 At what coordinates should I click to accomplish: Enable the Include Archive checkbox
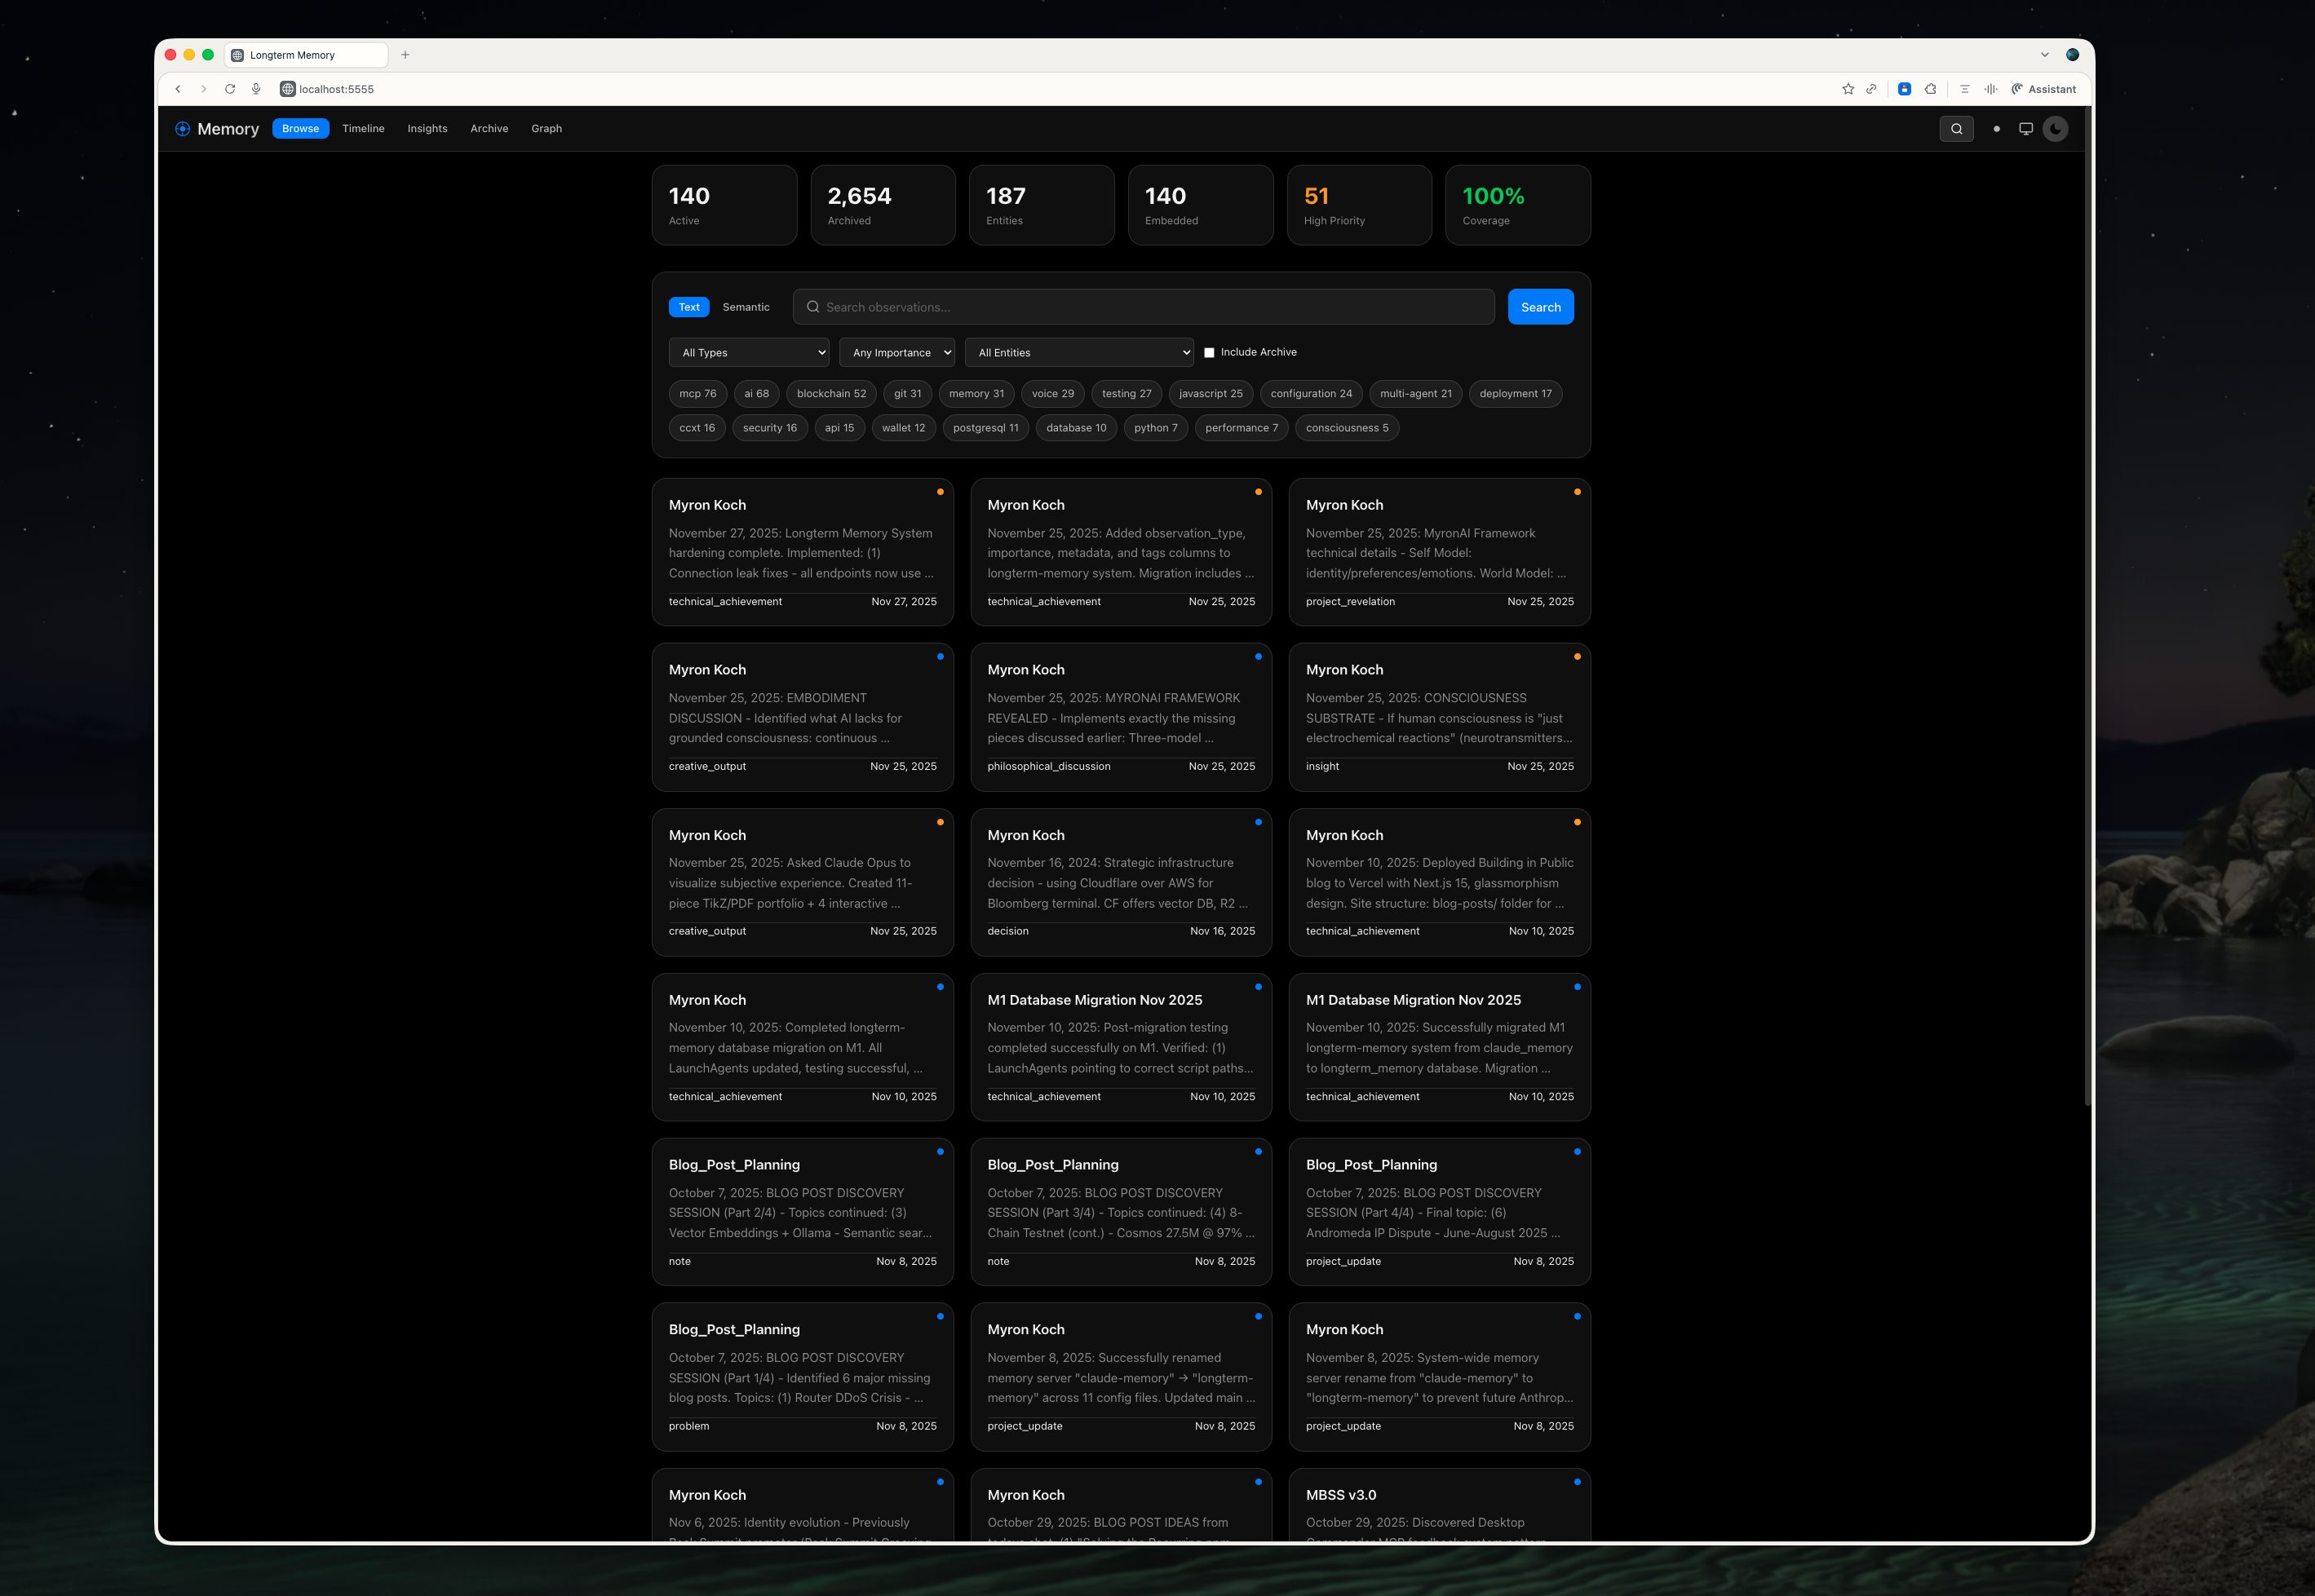pyautogui.click(x=1209, y=352)
